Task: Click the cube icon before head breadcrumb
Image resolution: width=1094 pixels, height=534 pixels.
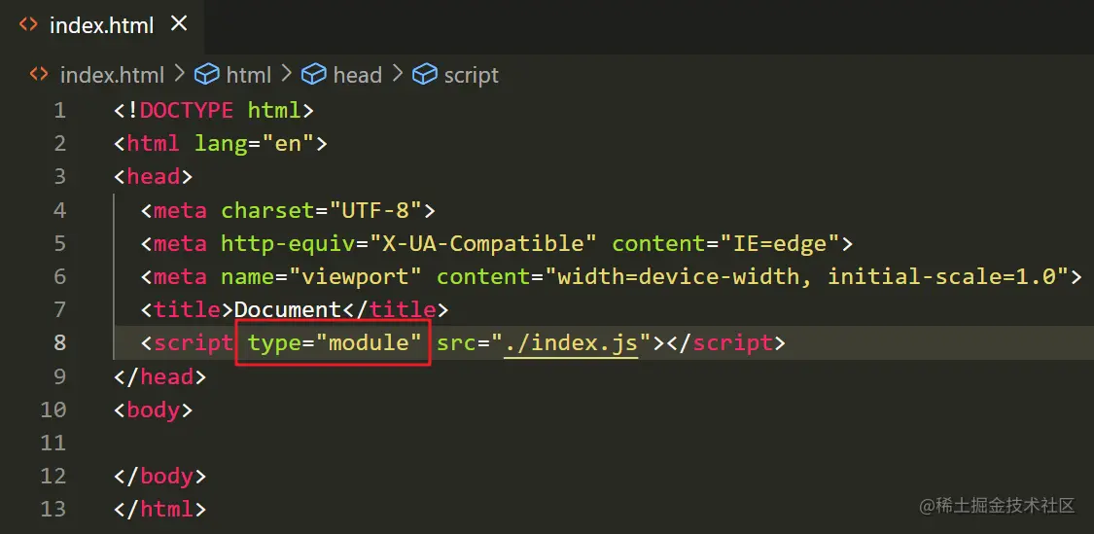Action: pyautogui.click(x=314, y=74)
